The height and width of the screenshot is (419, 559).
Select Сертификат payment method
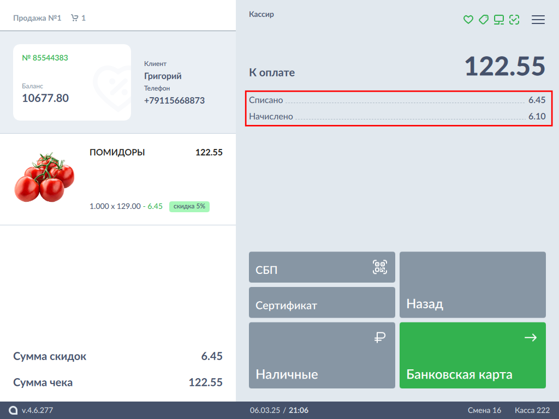(322, 302)
